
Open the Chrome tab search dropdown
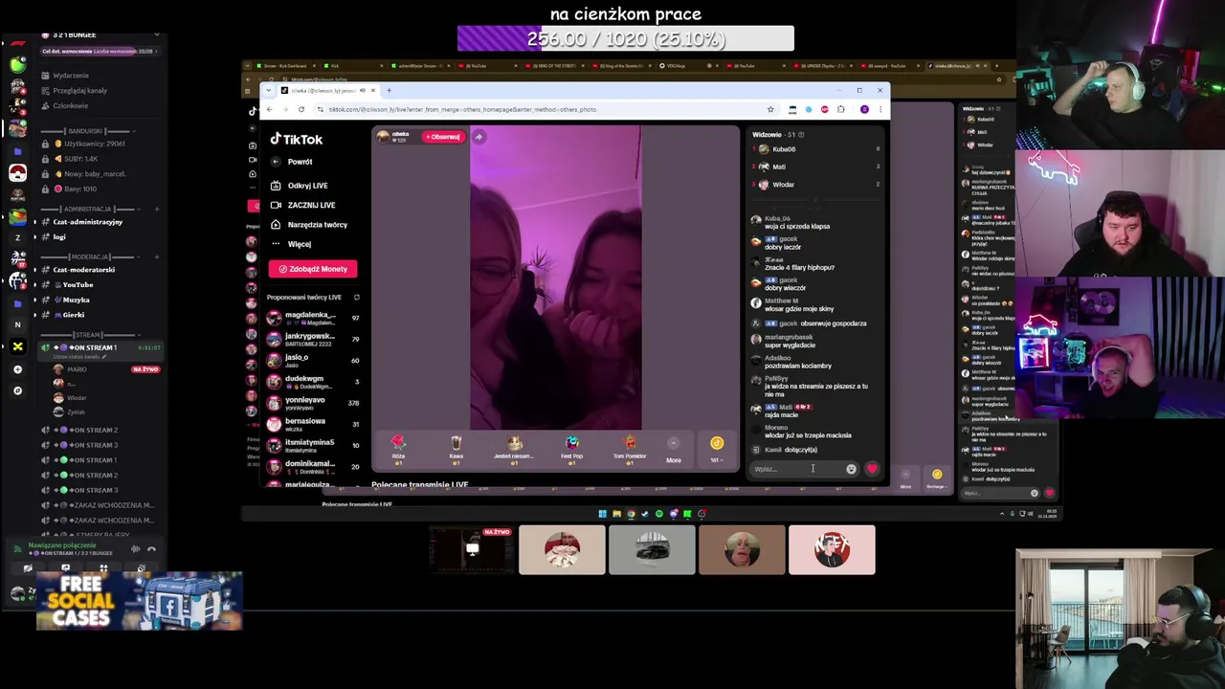tap(269, 91)
